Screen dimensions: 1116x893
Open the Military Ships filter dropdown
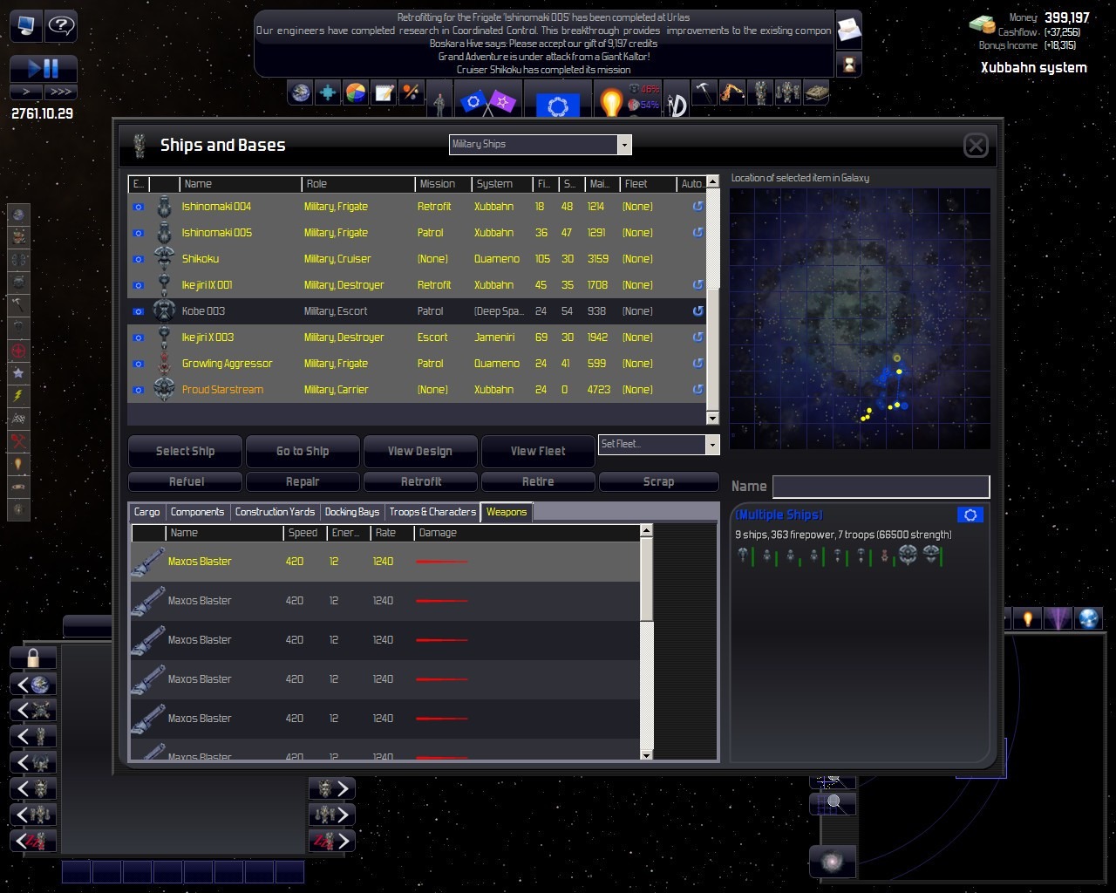[540, 145]
